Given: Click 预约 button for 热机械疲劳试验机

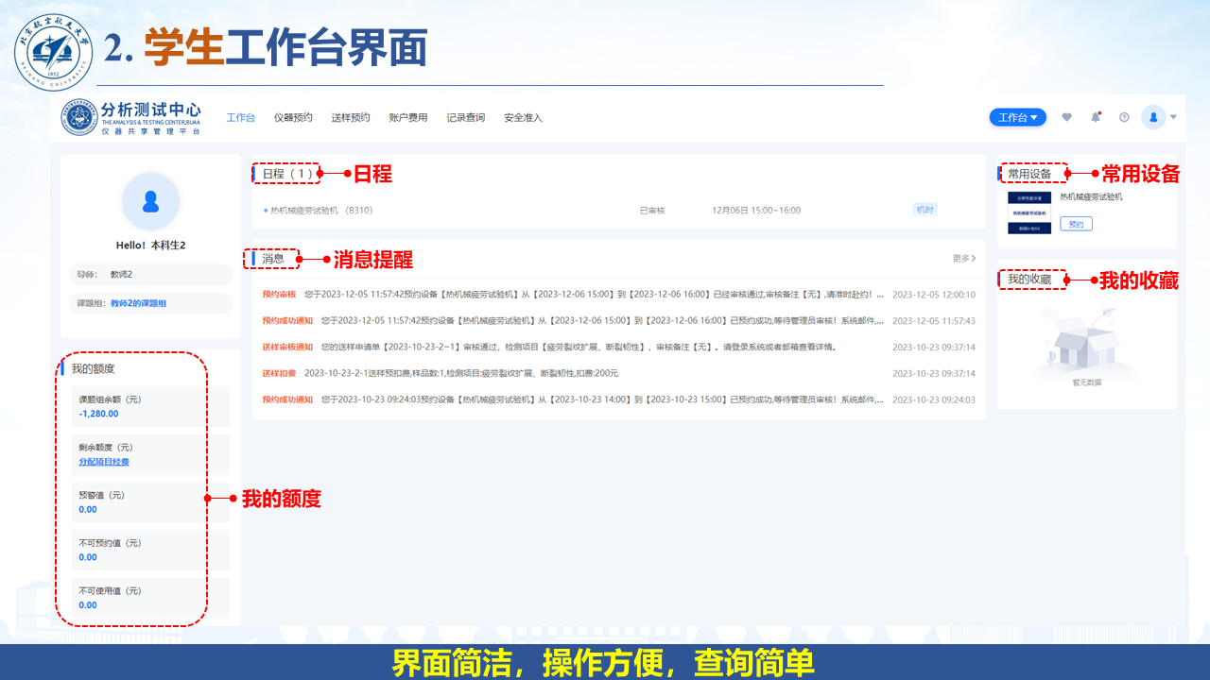Looking at the screenshot, I should pyautogui.click(x=1076, y=224).
